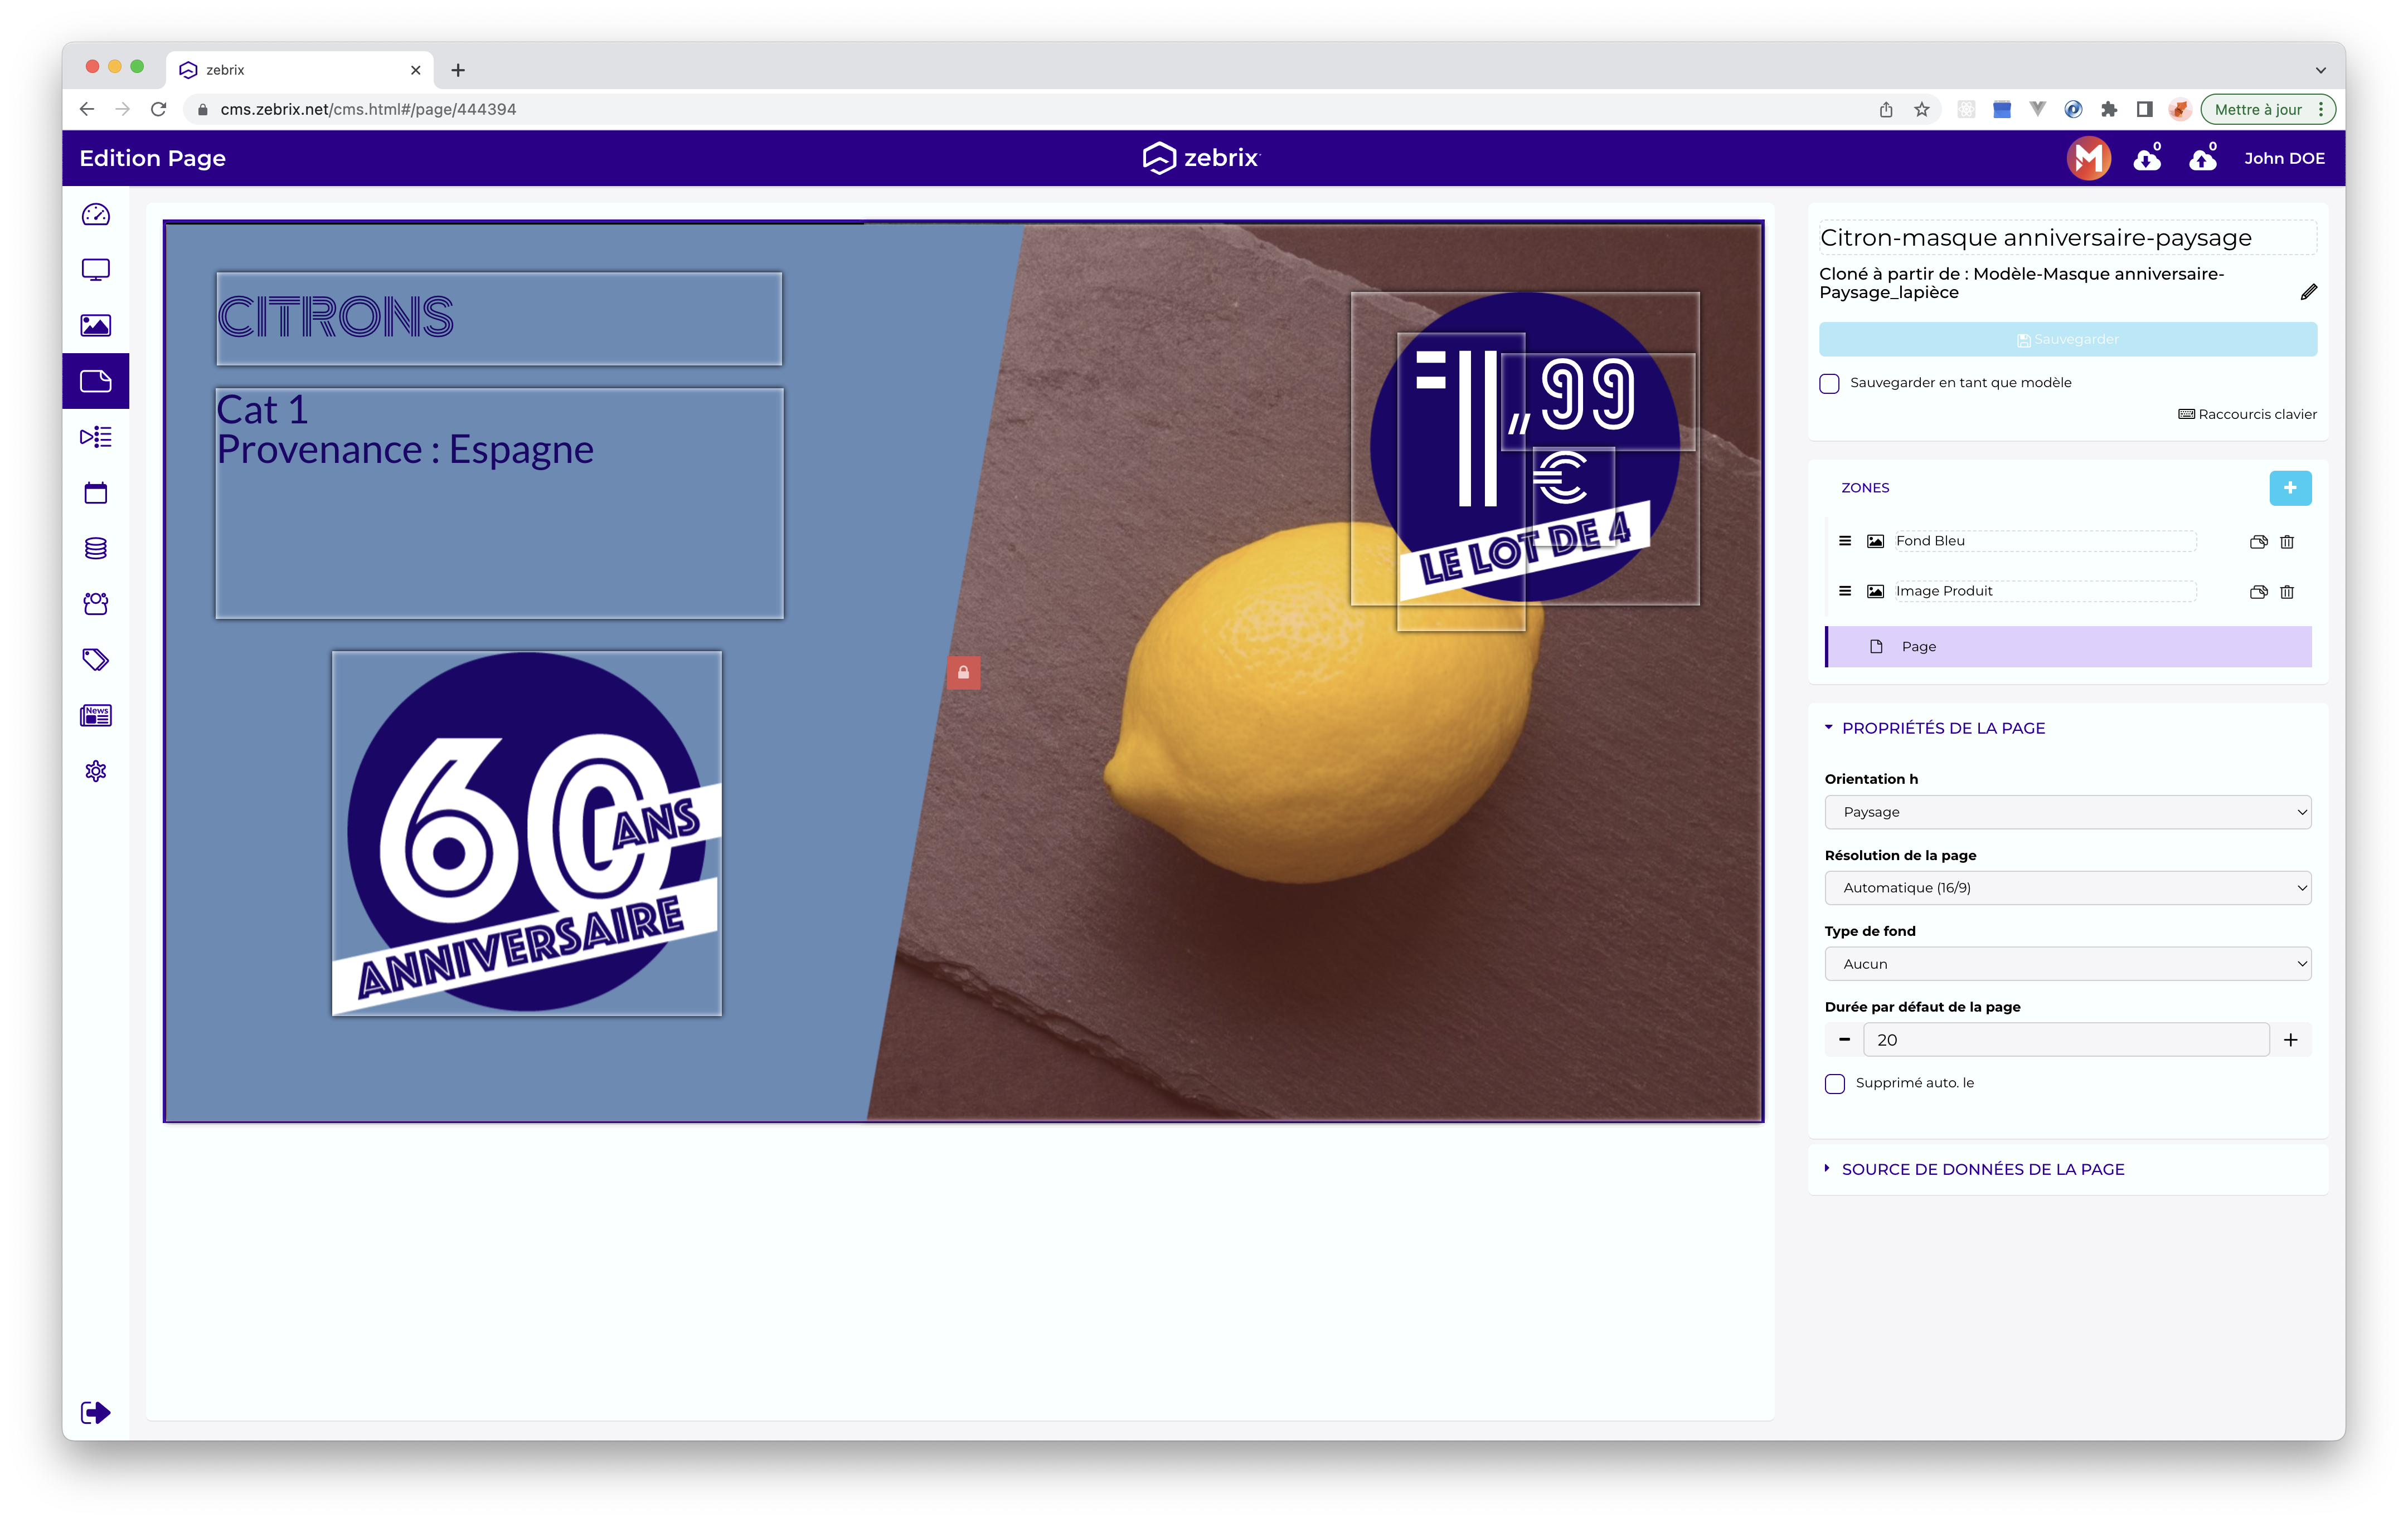Click the logout arrow icon at bottom left
The image size is (2408, 1523).
(96, 1412)
